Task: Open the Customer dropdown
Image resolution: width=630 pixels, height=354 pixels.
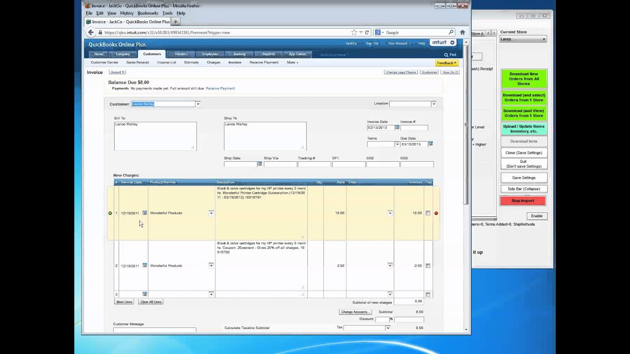Action: click(x=198, y=104)
